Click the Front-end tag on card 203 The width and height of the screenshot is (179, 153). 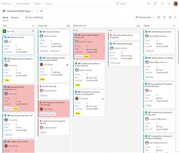click(150, 51)
